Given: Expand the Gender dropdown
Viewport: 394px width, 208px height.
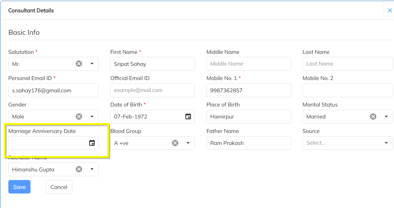Looking at the screenshot, I should point(92,117).
